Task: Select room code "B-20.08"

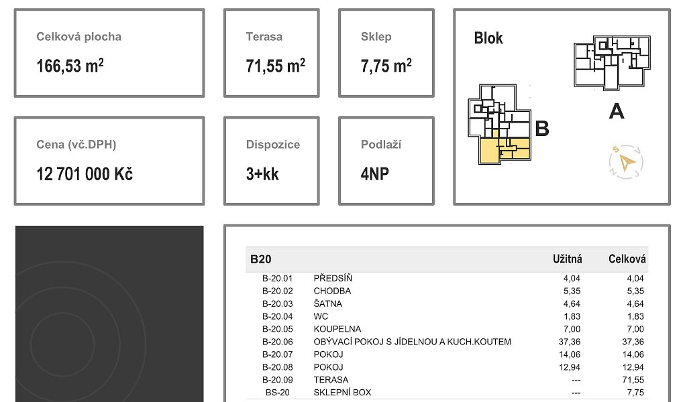Action: [278, 367]
